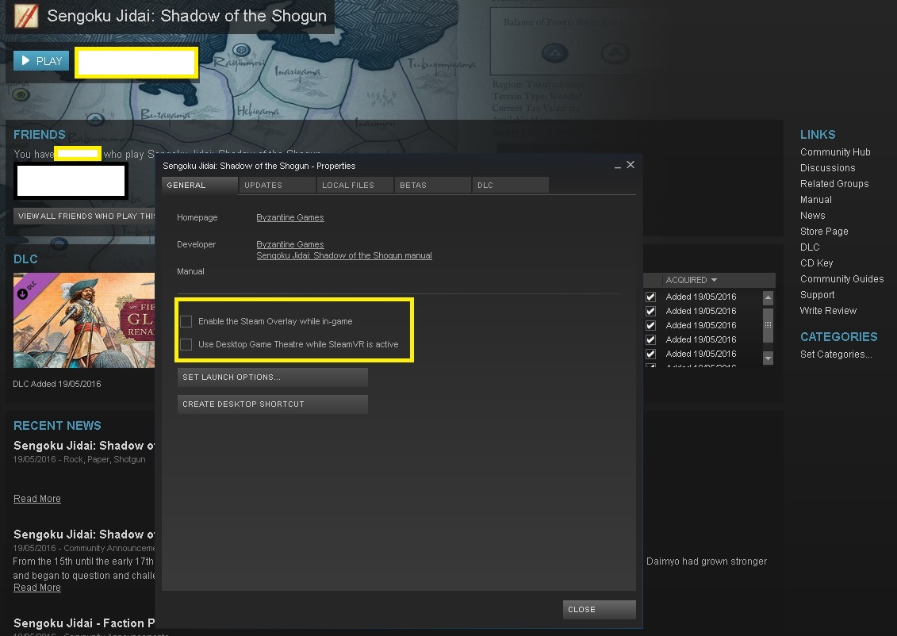Close the Properties dialog with the X icon
This screenshot has height=636, width=897.
[631, 165]
